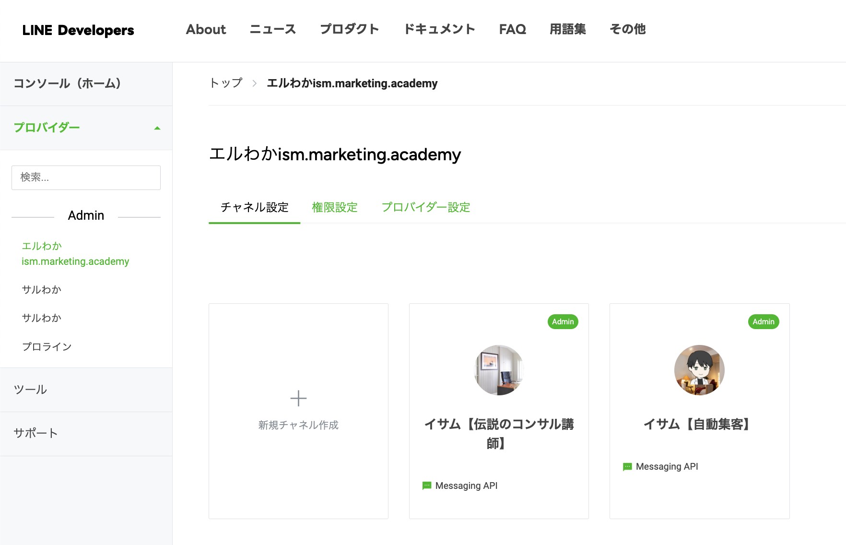Image resolution: width=846 pixels, height=545 pixels.
Task: Select provider エルわかism.marketing.academy in sidebar
Action: pos(75,253)
